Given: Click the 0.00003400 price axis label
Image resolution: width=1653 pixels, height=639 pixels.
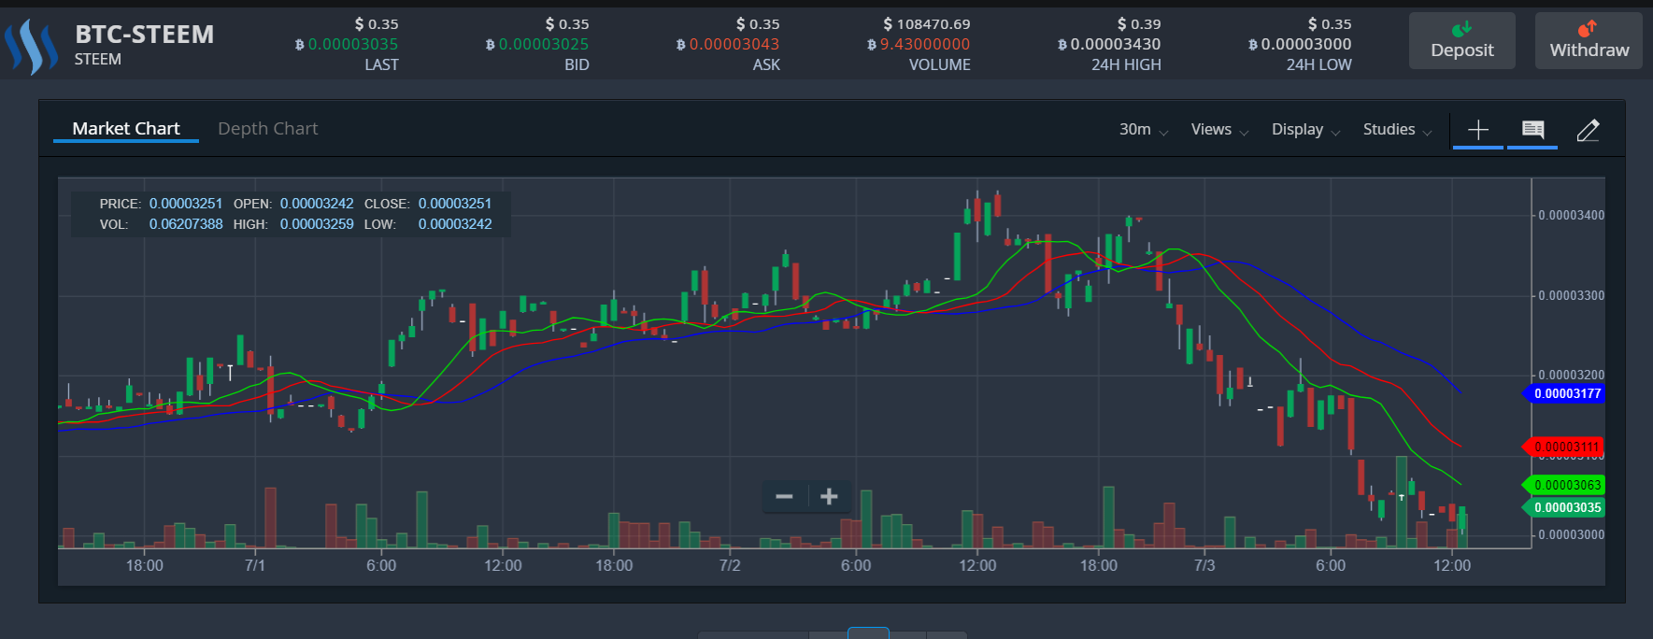Looking at the screenshot, I should 1571,215.
